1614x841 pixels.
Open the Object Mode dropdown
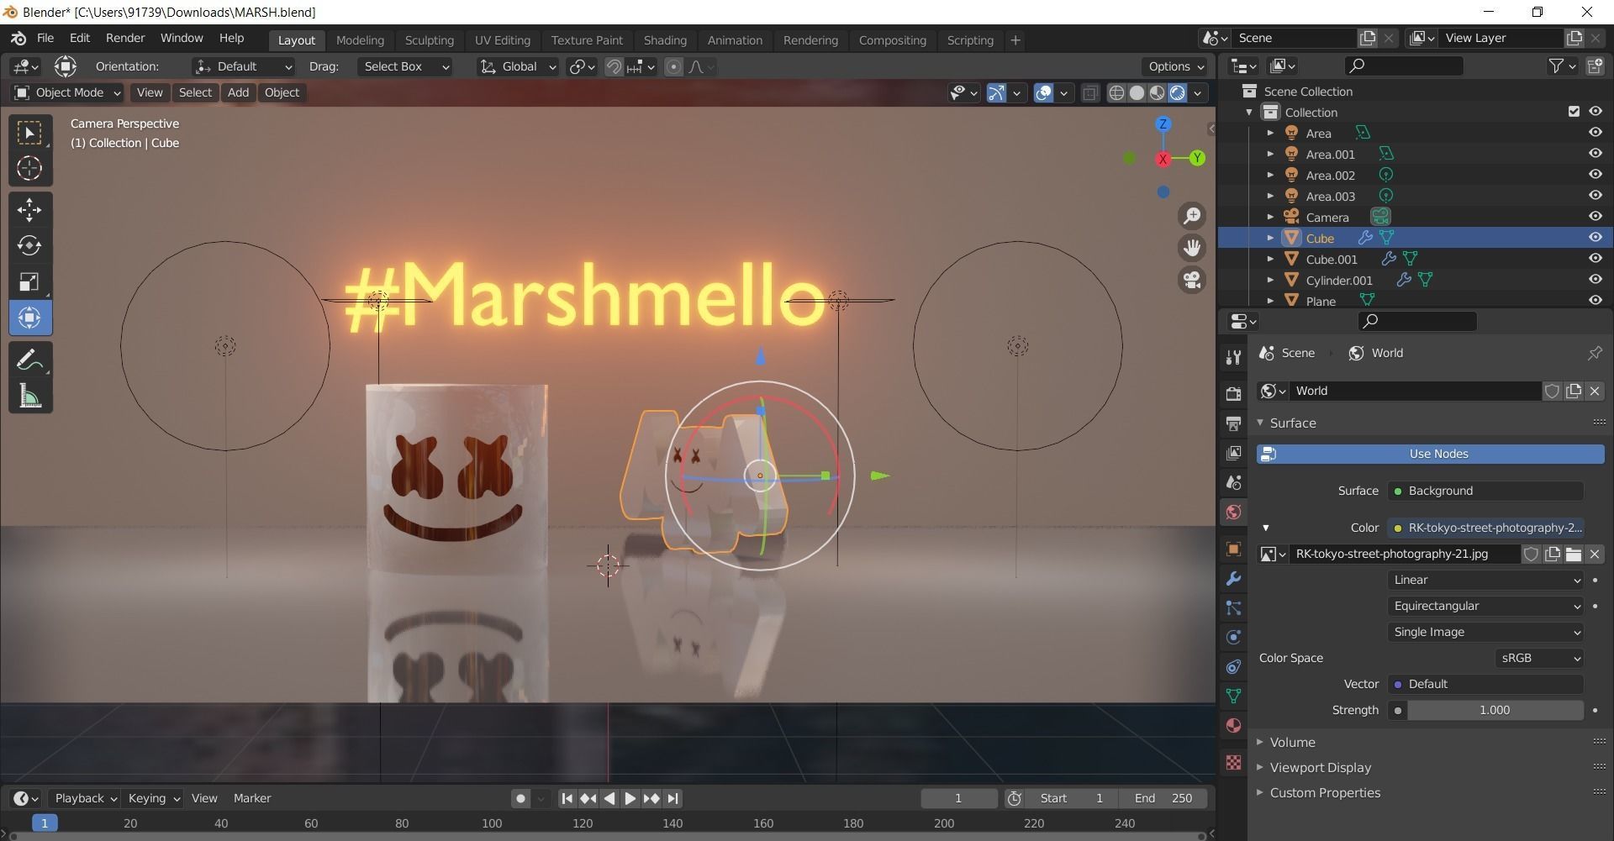66,92
